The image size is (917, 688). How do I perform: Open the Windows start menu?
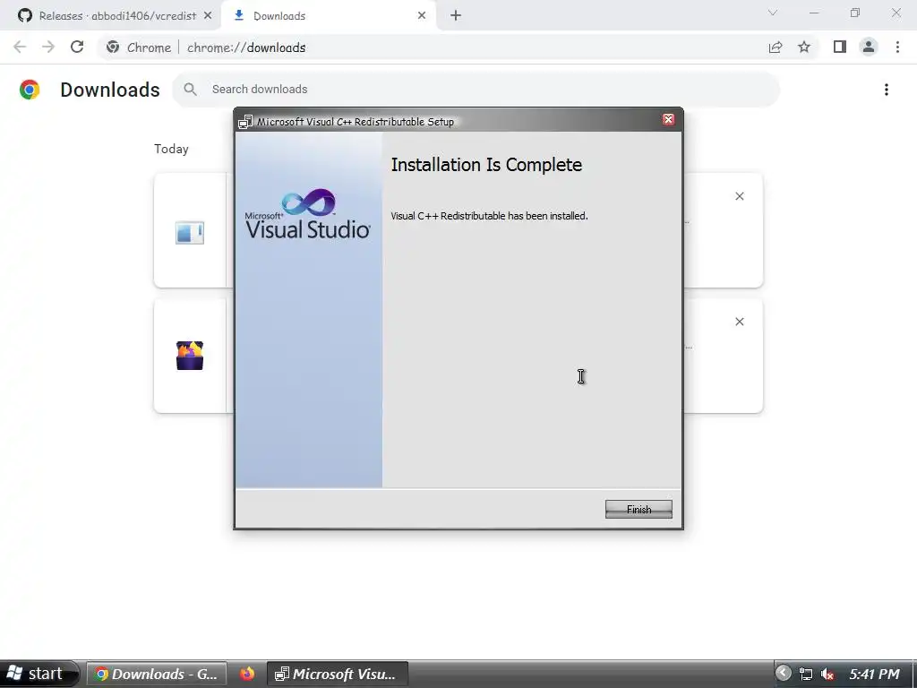(x=39, y=674)
